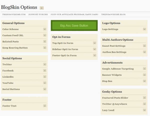Go to ThesisAwesome Blog menu link
The width and height of the screenshot is (150, 116).
pyautogui.click(x=113, y=14)
